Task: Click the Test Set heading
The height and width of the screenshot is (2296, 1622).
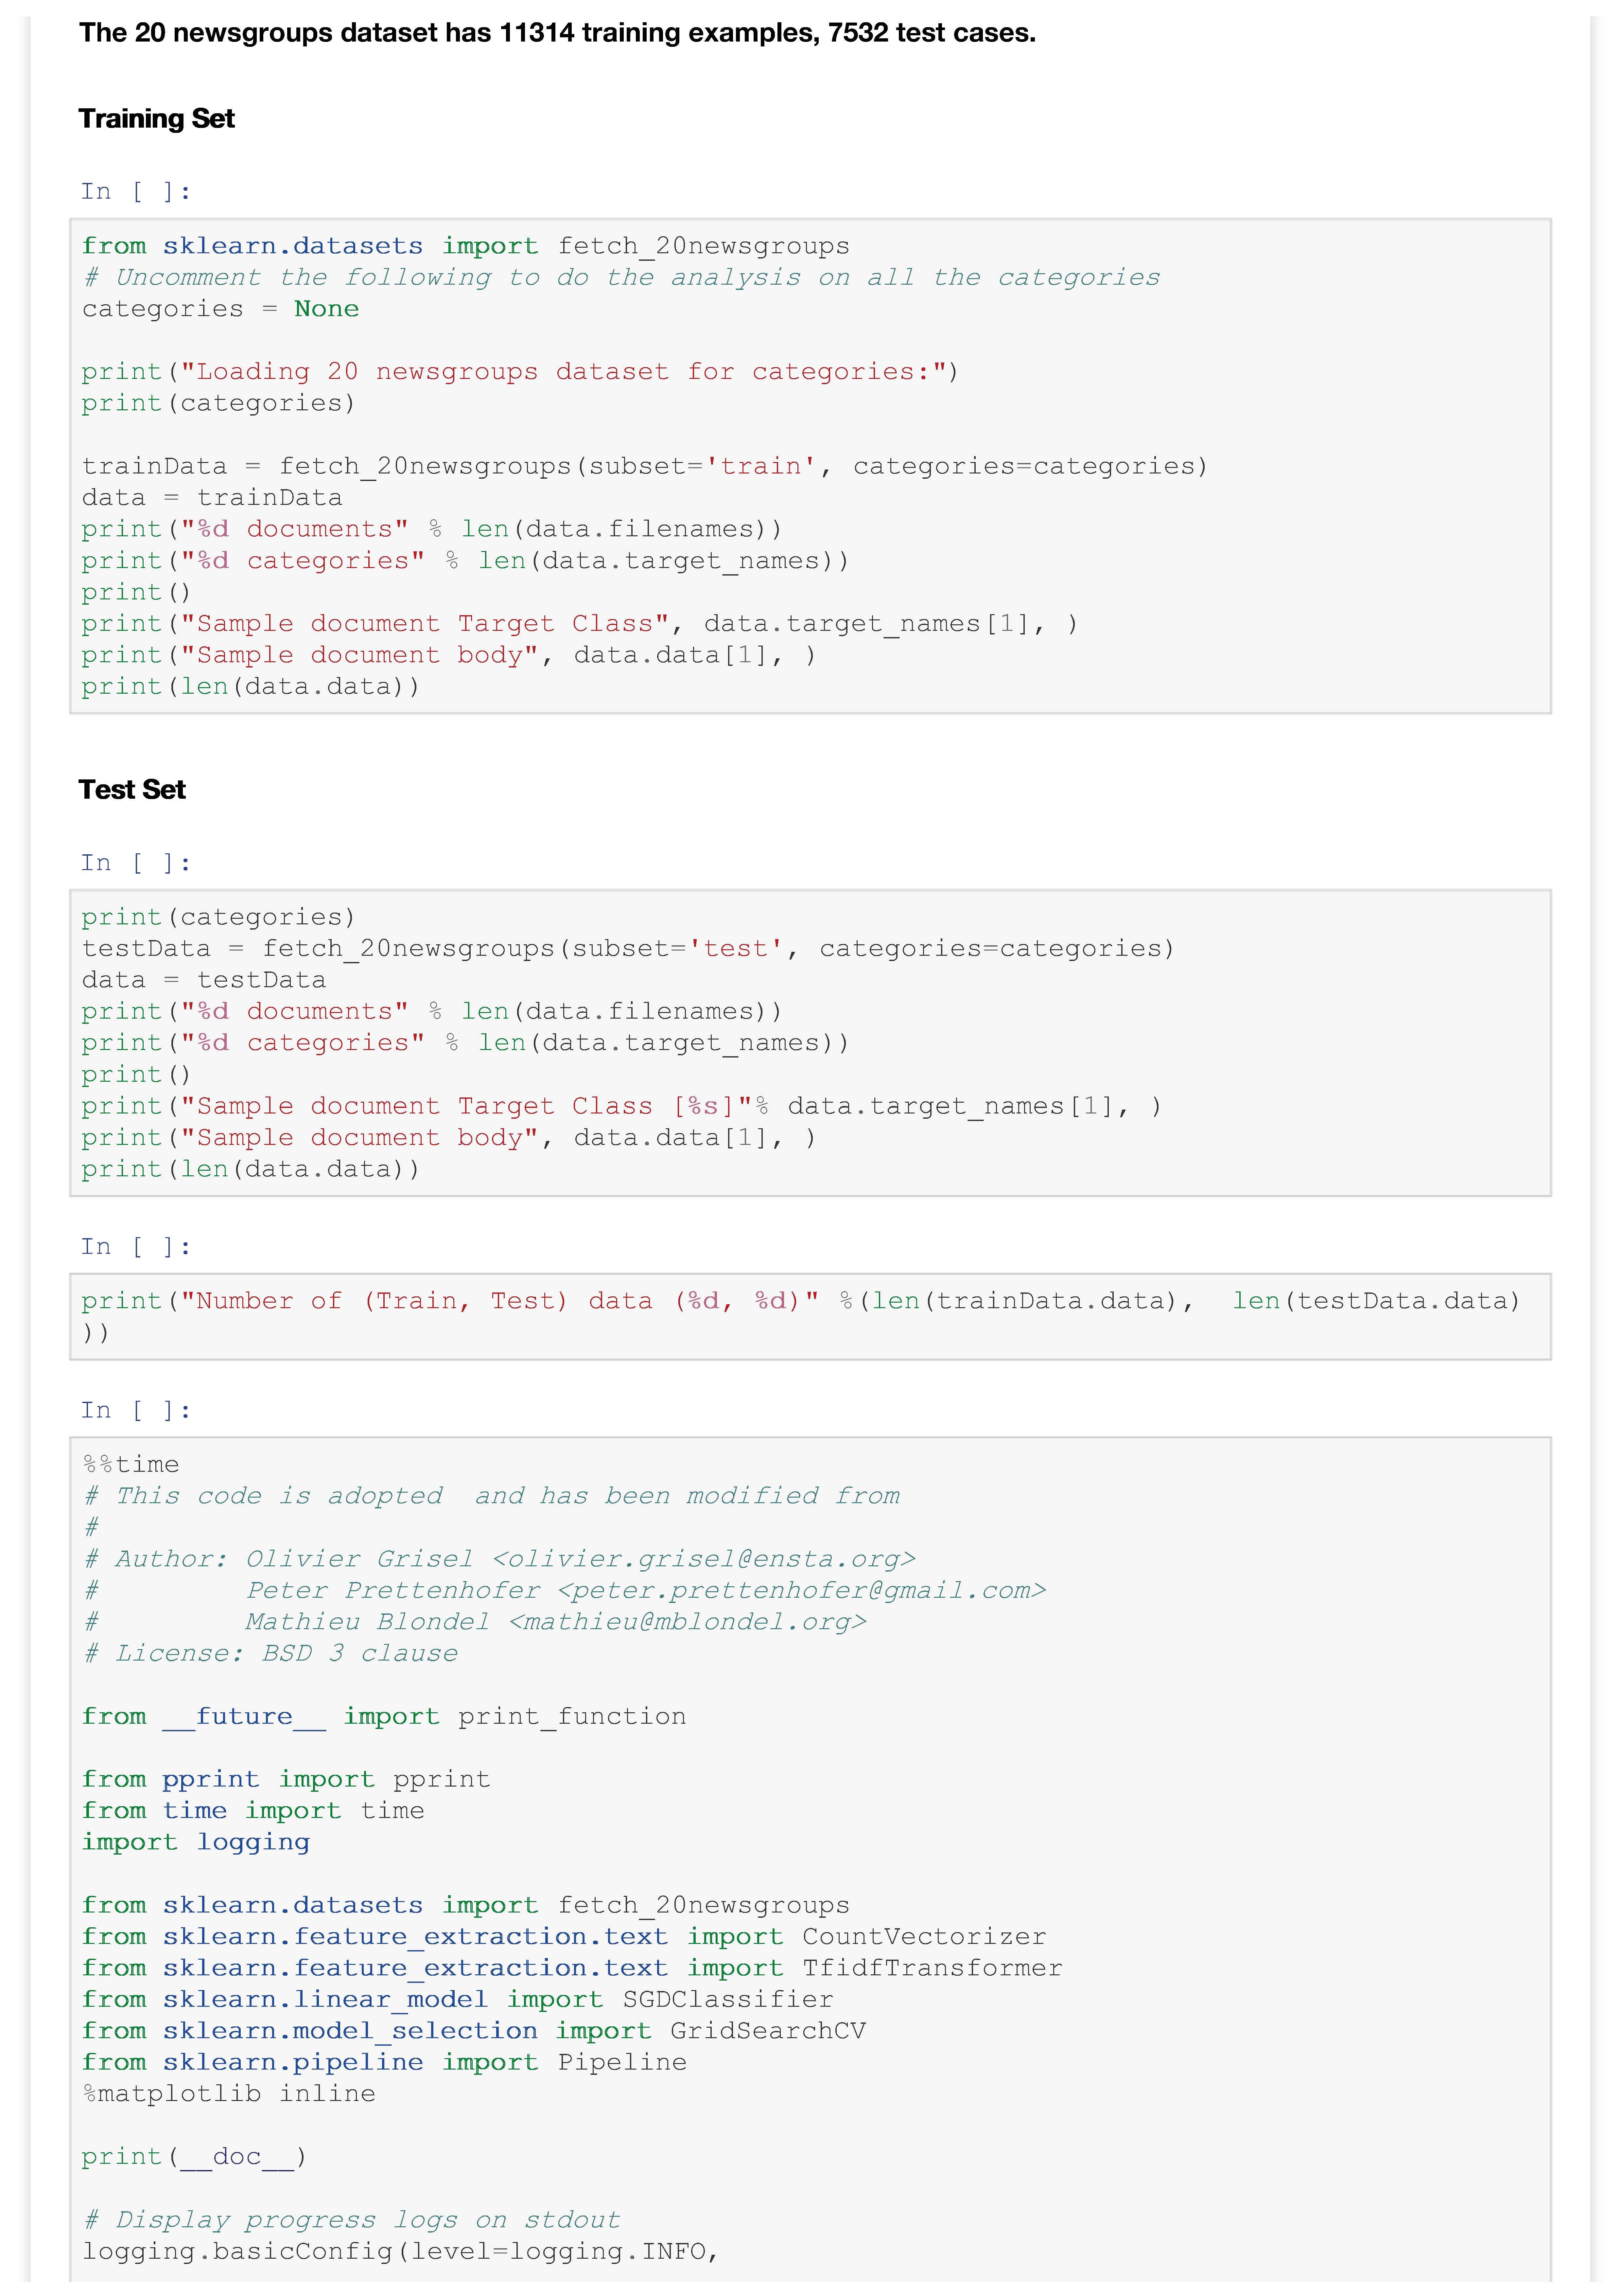Action: click(x=132, y=790)
